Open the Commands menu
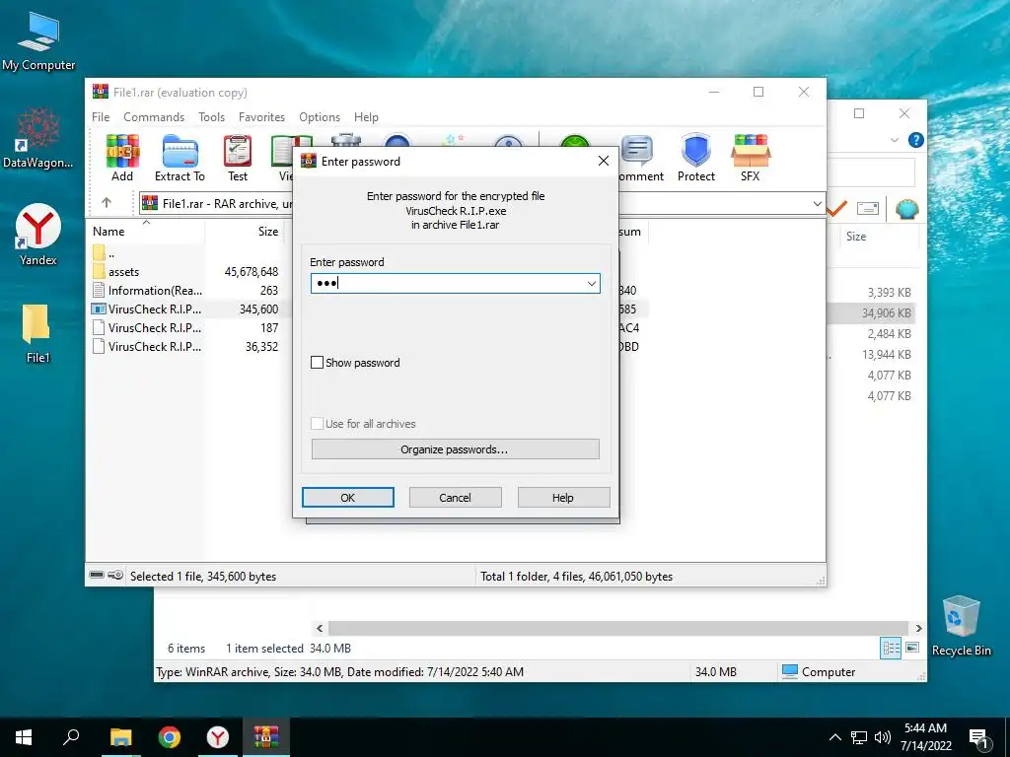1010x757 pixels. click(154, 117)
